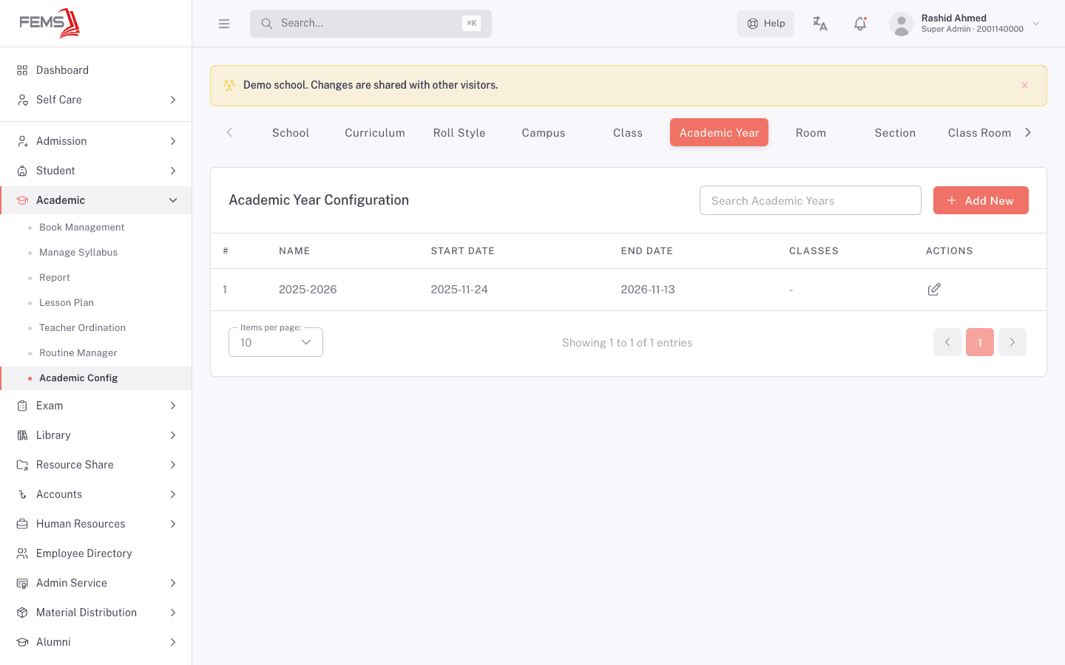Collapse the Academic menu chevron
This screenshot has height=665, width=1065.
[173, 200]
